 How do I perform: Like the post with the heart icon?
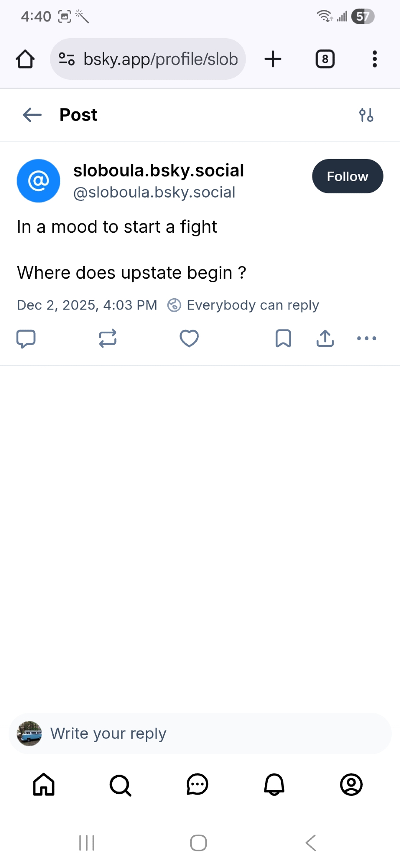tap(189, 339)
